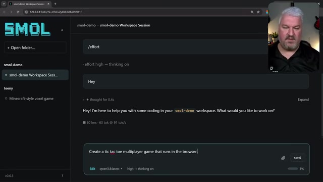Click the teeny workspace heading
The image size is (323, 182).
[x=9, y=88]
